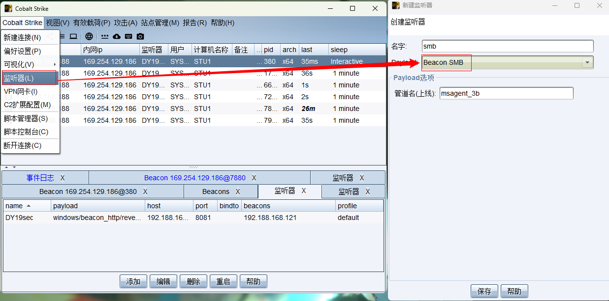Open the Cobalt Strike menu
Viewport: 609px width, 301px height.
(23, 23)
